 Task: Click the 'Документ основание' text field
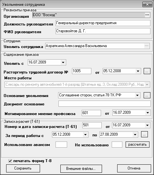pyautogui.click(x=105, y=104)
